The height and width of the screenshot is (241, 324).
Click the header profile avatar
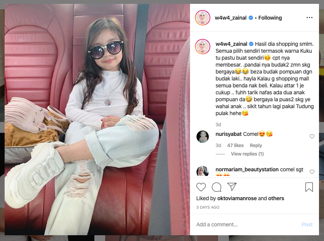(203, 18)
